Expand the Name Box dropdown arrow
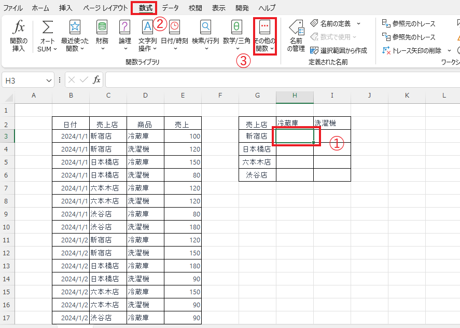Image resolution: width=460 pixels, height=328 pixels. [x=49, y=80]
